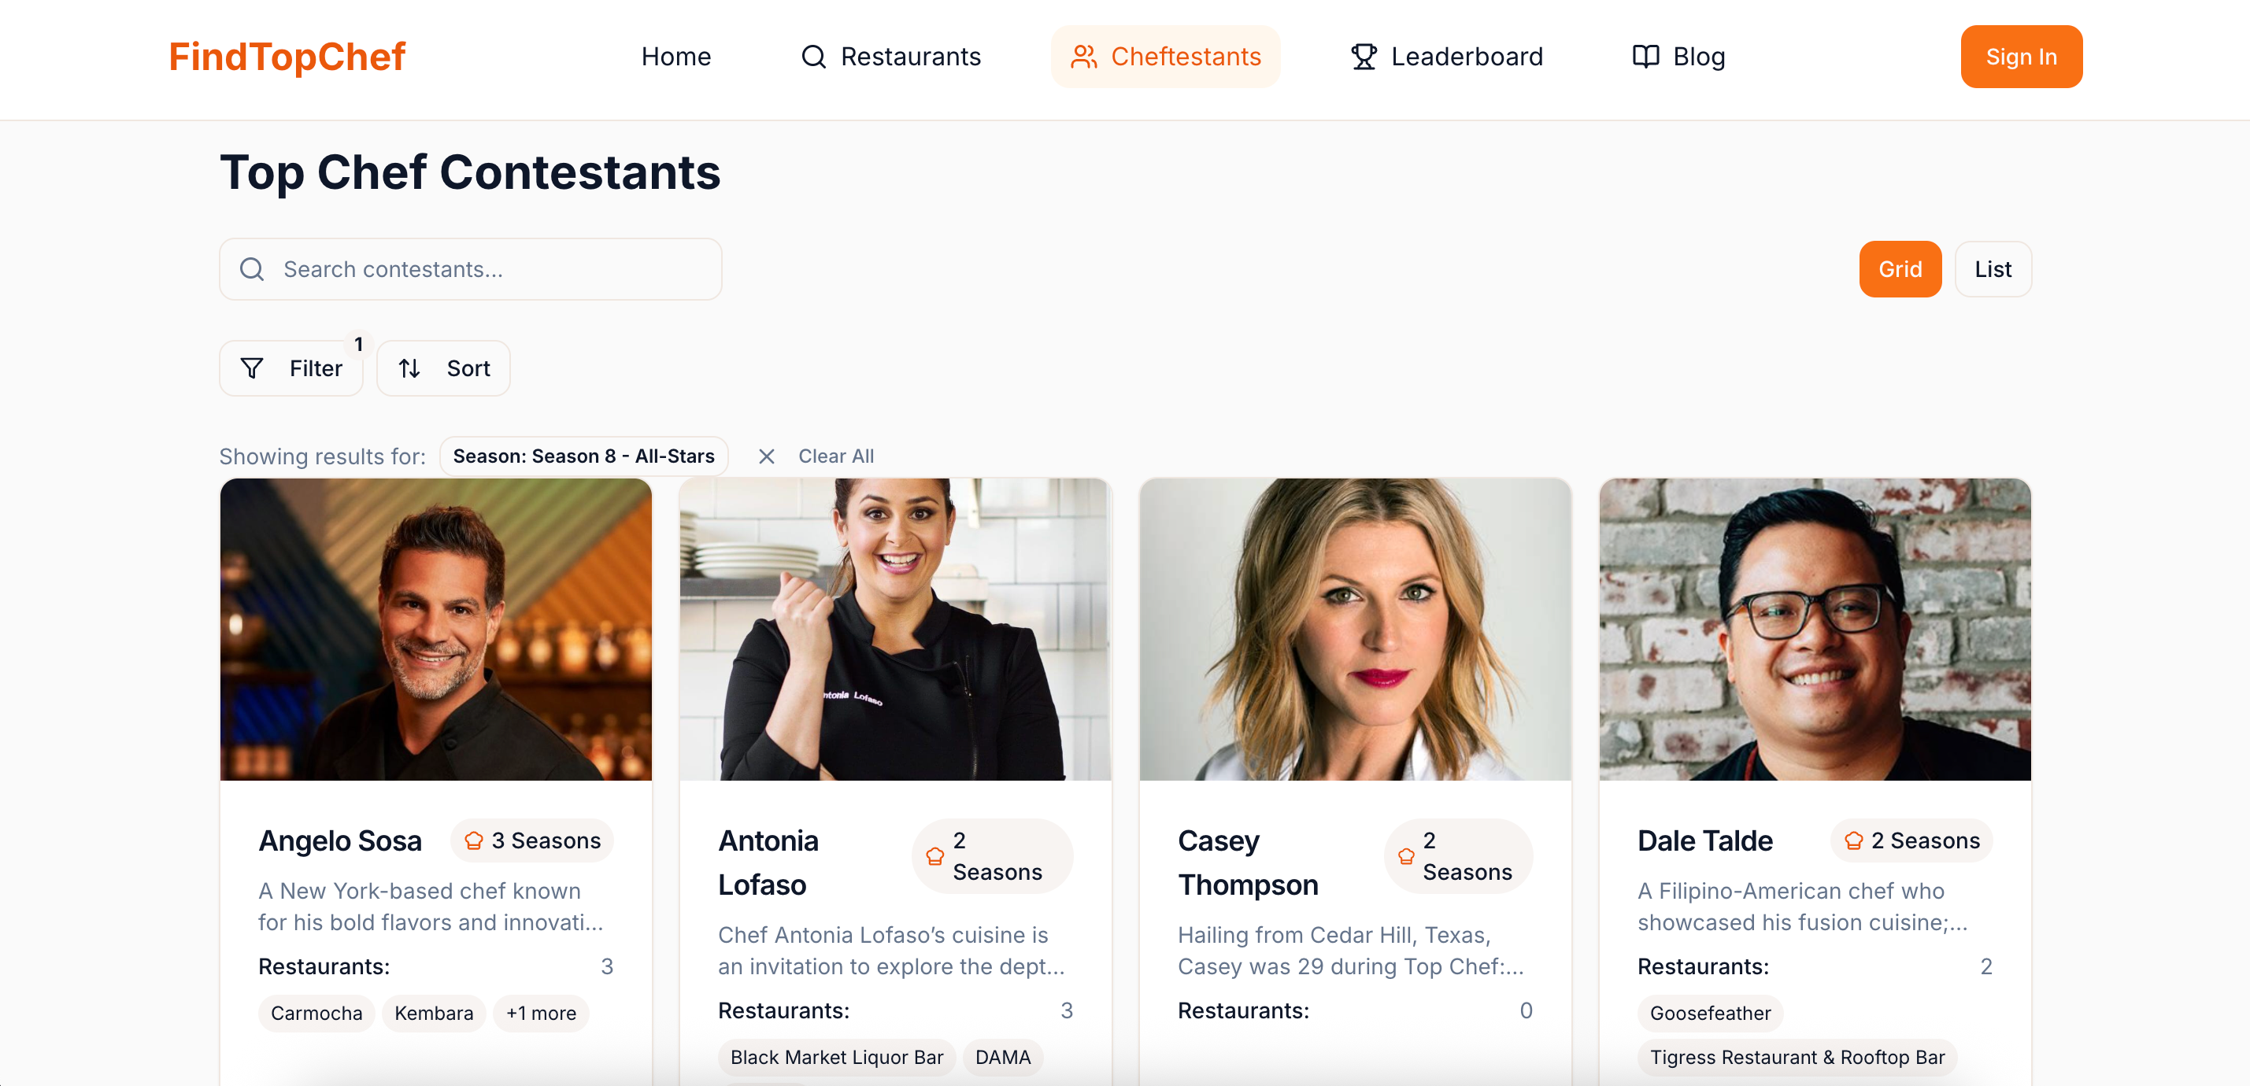
Task: Switch to List view
Action: [x=1993, y=269]
